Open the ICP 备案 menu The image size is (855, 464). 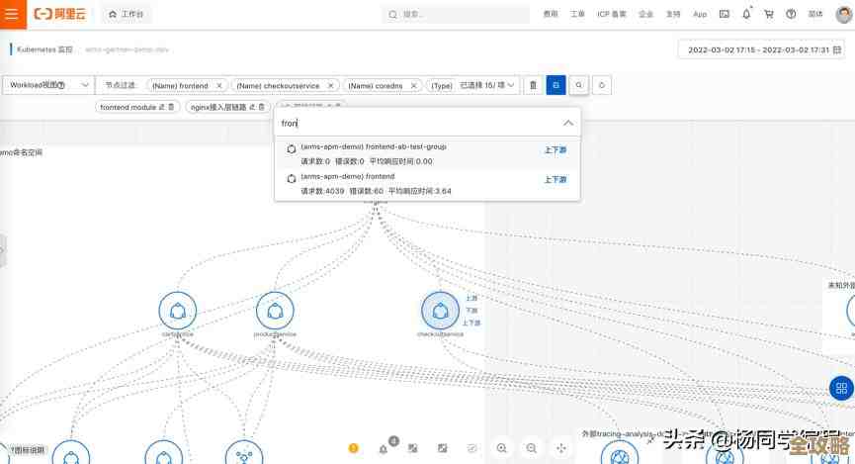(611, 14)
